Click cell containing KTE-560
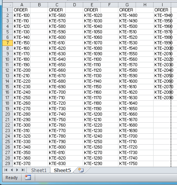Viewport: 177px width, 185px height. coord(57,15)
